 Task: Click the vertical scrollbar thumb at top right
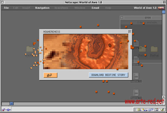(x=164, y=12)
